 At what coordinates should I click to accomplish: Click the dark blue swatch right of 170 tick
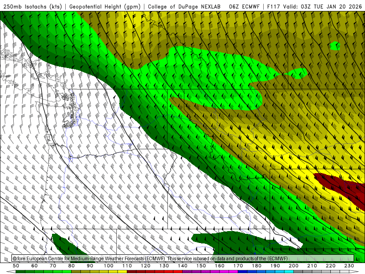click(x=243, y=272)
